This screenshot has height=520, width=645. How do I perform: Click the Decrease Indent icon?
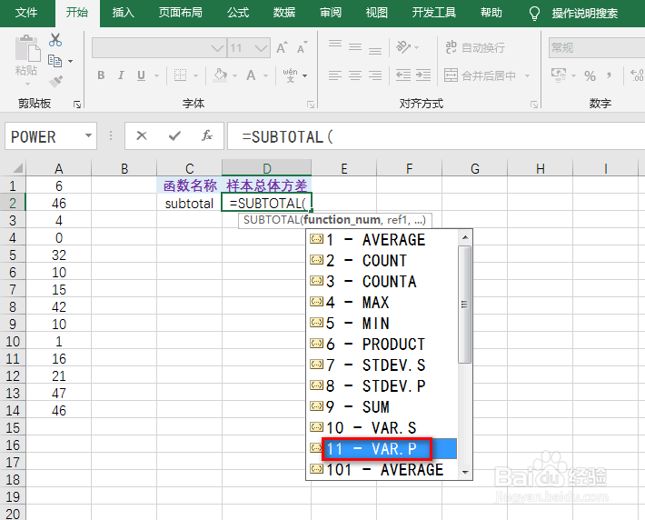(x=403, y=75)
